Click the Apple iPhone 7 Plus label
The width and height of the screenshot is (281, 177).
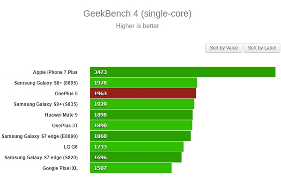(55, 72)
